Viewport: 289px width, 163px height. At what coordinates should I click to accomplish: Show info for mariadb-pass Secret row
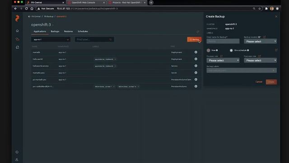(x=196, y=72)
